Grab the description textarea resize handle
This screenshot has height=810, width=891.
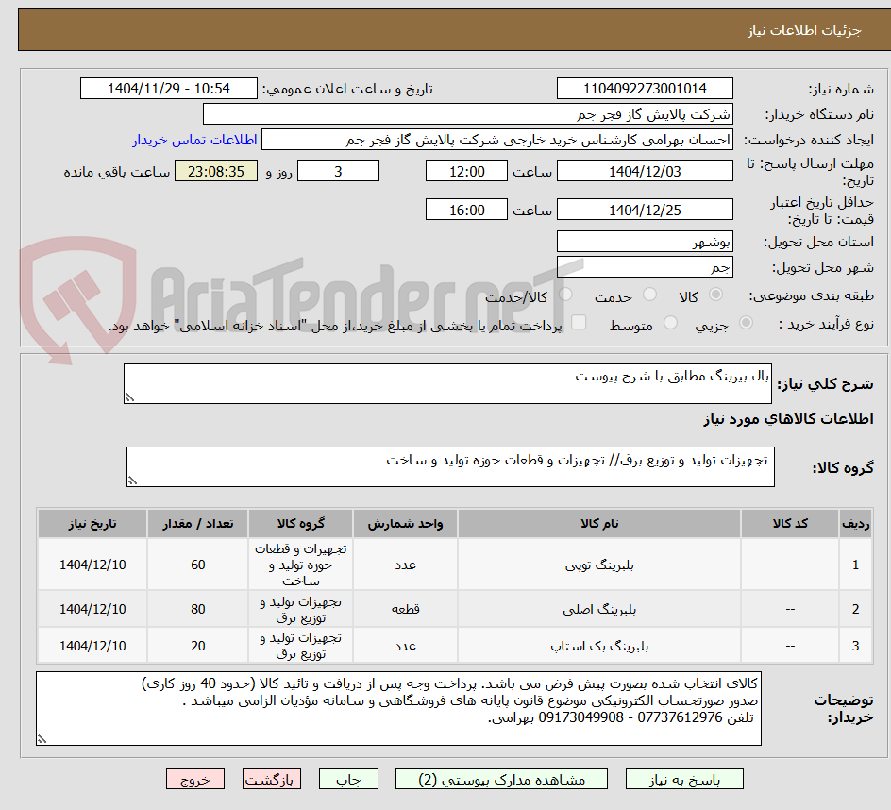129,397
